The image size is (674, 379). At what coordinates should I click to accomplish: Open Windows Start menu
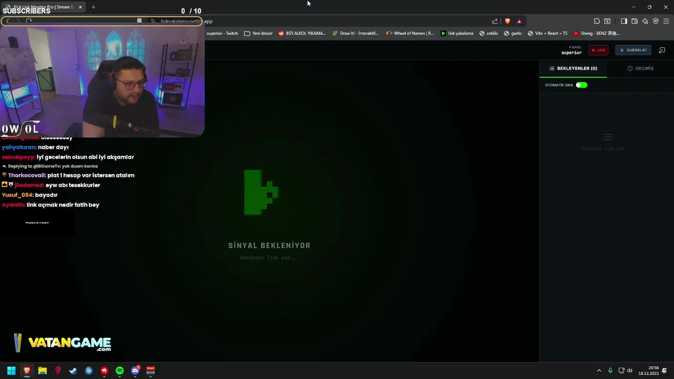tap(11, 371)
